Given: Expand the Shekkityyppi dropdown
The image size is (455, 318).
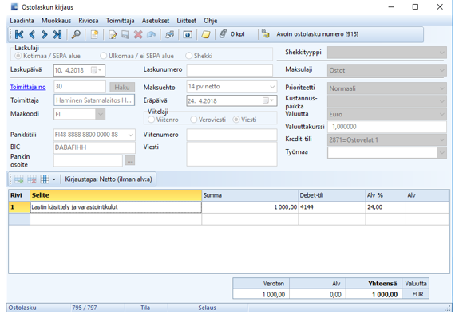Looking at the screenshot, I should point(441,53).
